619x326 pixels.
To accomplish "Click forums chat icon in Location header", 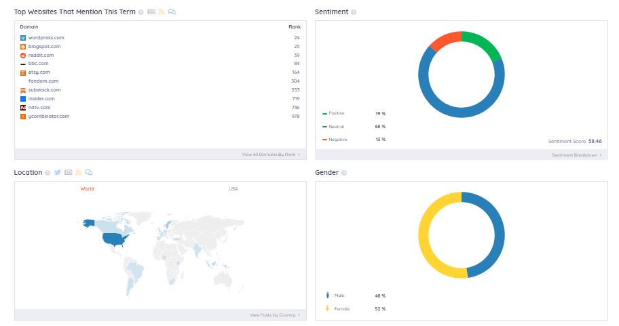I will coord(88,172).
